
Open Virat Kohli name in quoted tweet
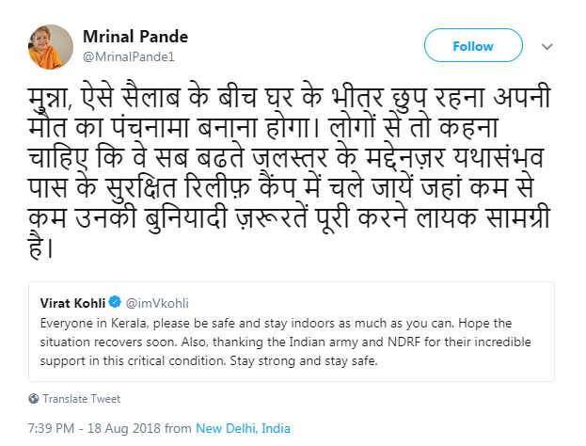click(72, 303)
